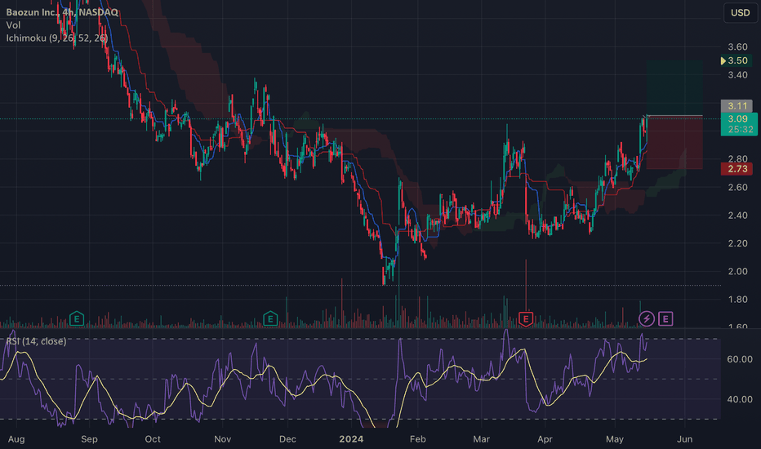Click the 60.00 RSI axis value
Screen dimensions: 761x449
point(740,359)
